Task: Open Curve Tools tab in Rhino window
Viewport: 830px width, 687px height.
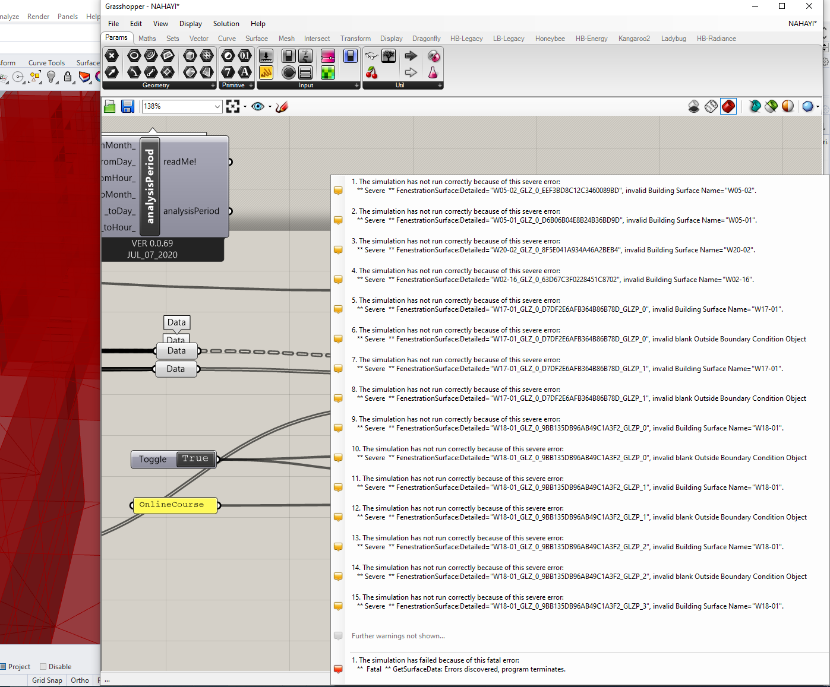Action: [x=46, y=62]
